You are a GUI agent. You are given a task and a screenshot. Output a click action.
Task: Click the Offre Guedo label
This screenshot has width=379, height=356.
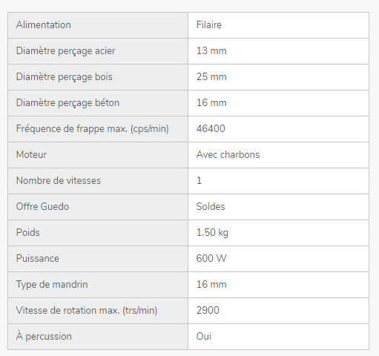[x=42, y=207]
